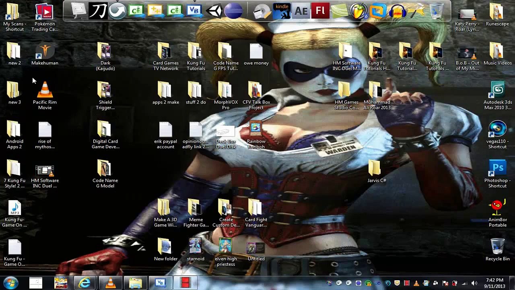Image resolution: width=515 pixels, height=290 pixels.
Task: Open Eclipse from the top dock
Action: [233, 11]
